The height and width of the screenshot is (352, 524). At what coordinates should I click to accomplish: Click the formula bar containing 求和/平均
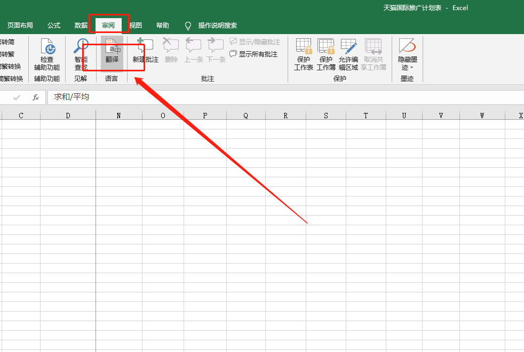click(267, 97)
